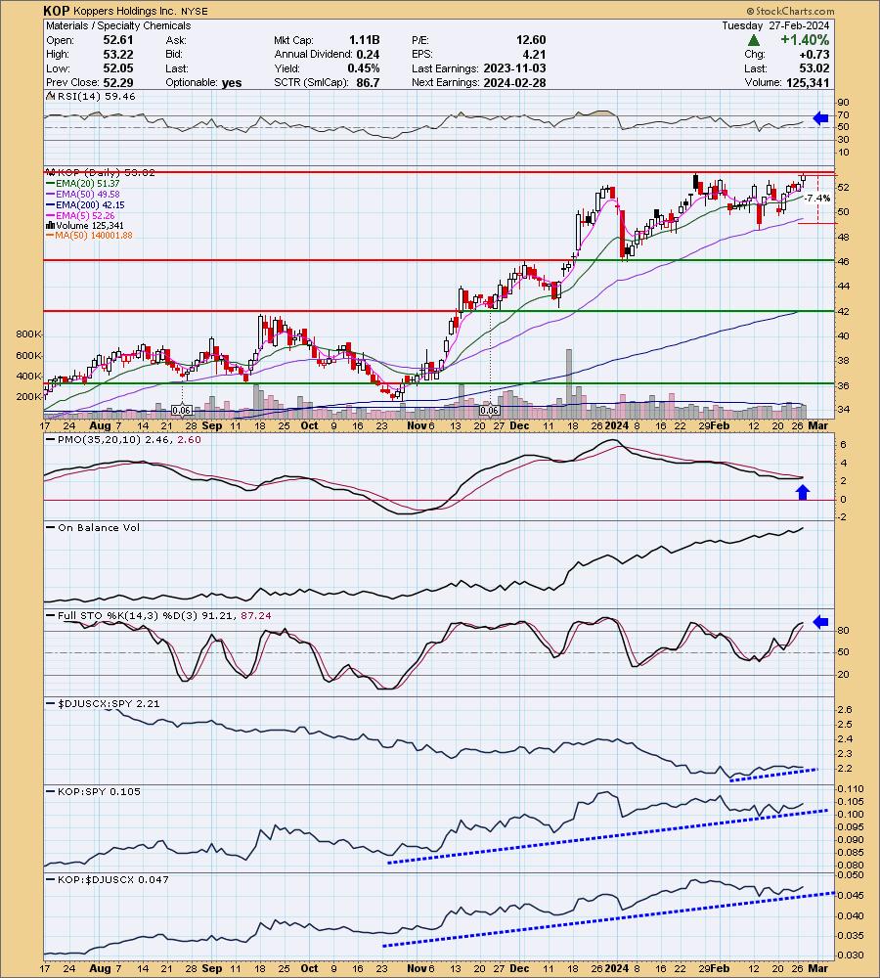Screen dimensions: 880x978
Task: Select the EMA(200) 42.15 legend entry
Action: (85, 204)
